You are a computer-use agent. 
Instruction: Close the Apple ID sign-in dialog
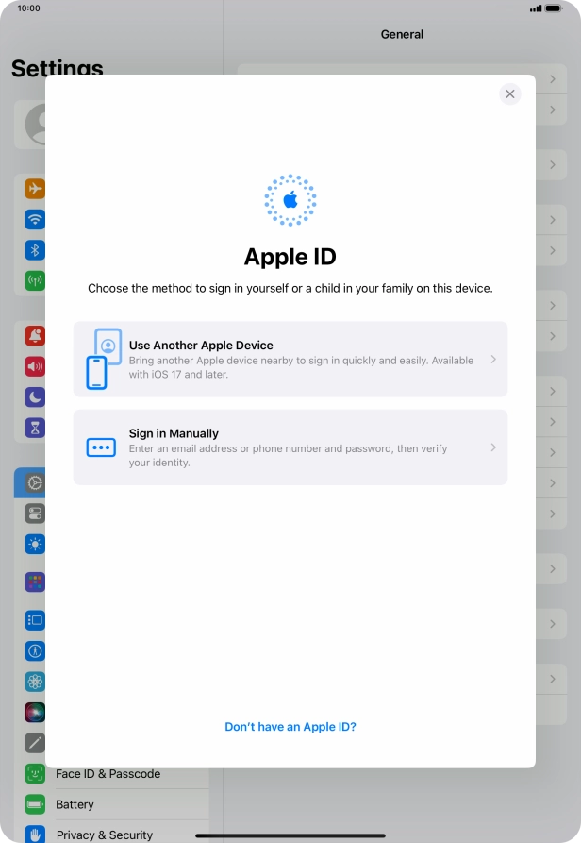(x=509, y=93)
